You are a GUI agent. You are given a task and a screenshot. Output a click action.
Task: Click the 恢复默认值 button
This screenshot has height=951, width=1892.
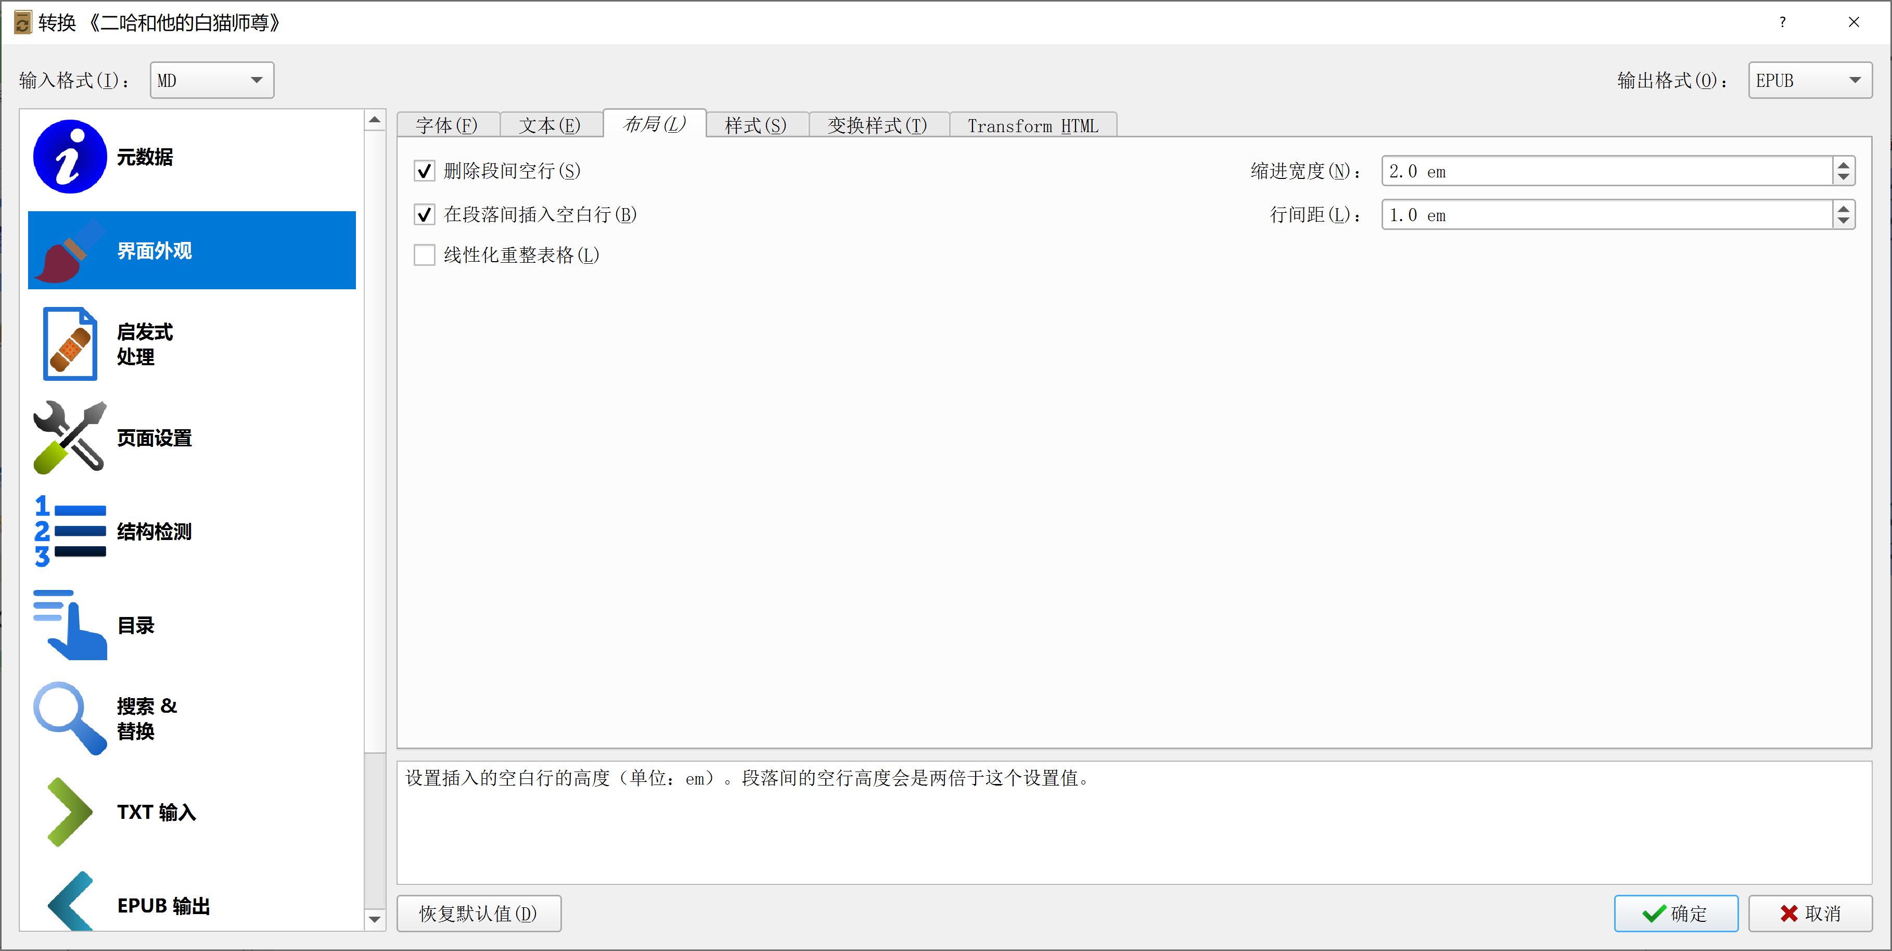point(479,913)
